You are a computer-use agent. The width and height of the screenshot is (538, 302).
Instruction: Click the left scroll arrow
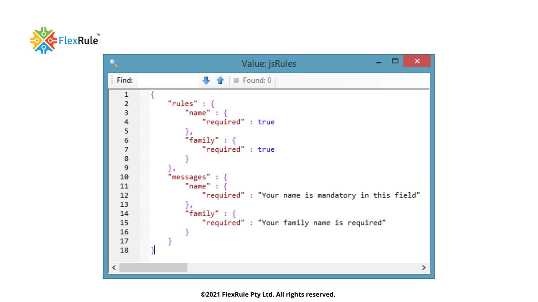[114, 268]
